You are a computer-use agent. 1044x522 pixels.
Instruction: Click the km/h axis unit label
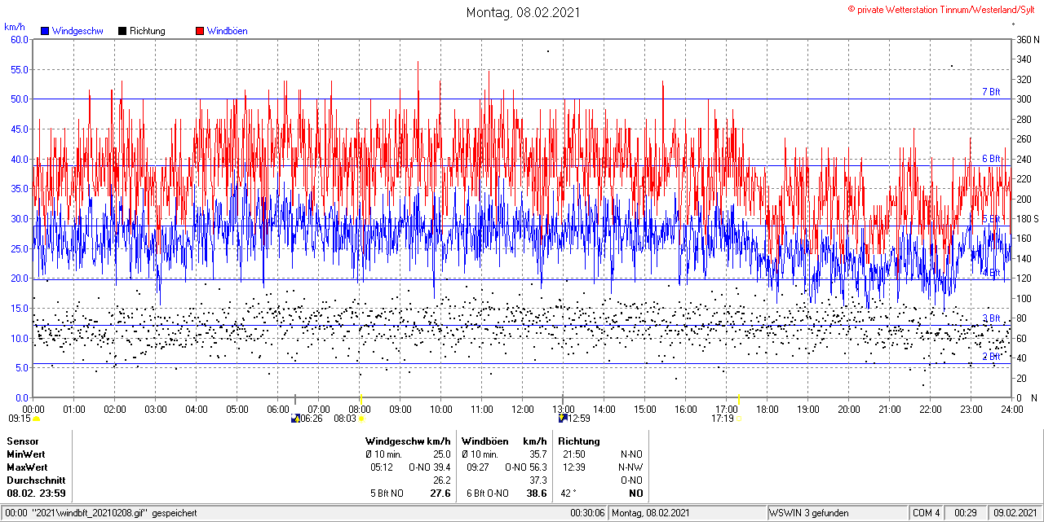coord(15,29)
